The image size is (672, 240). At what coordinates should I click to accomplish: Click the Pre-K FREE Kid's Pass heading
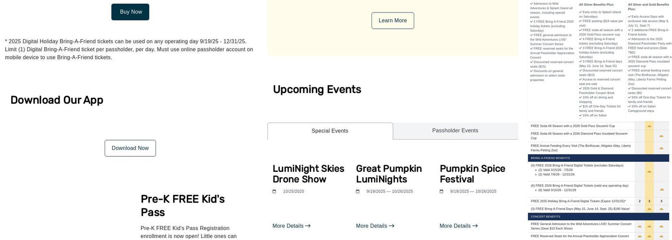(x=182, y=205)
